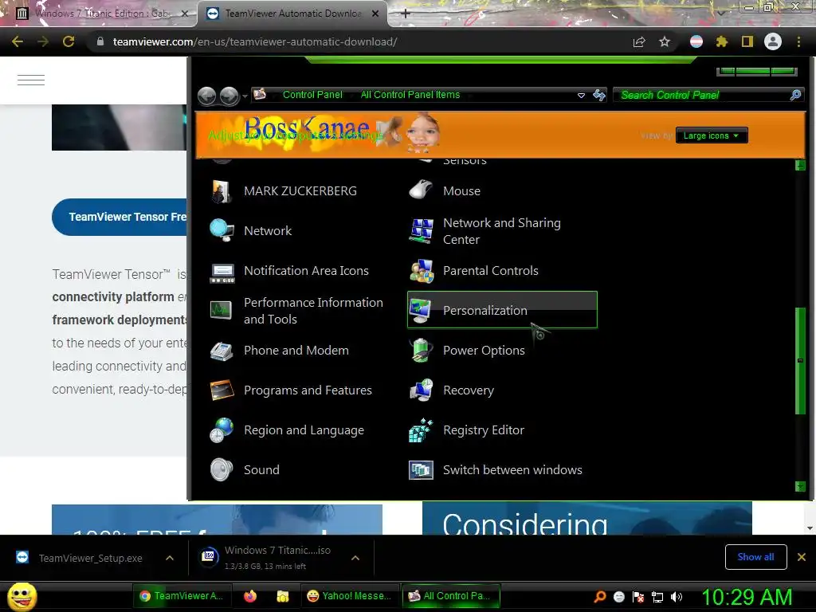816x612 pixels.
Task: Click Control Panel breadcrumb in address bar
Action: click(x=312, y=95)
